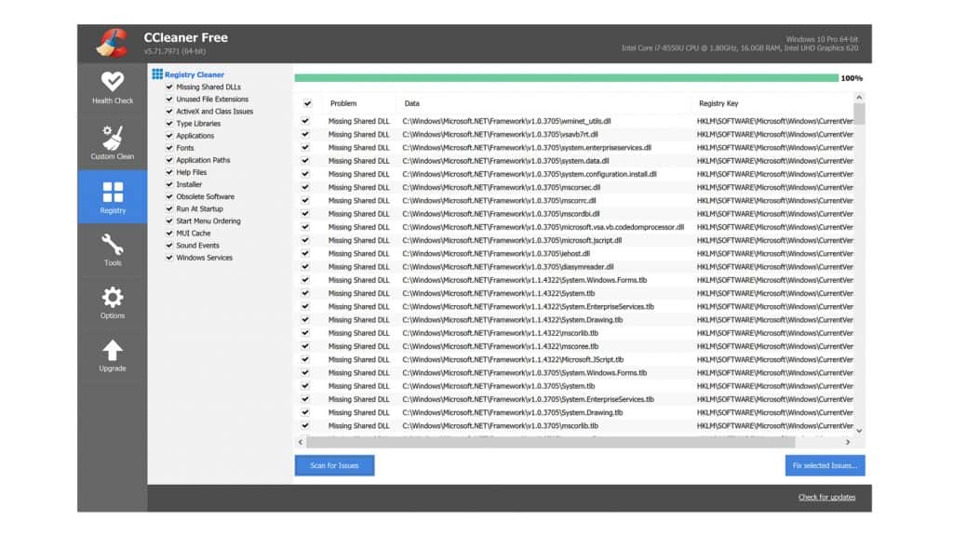Click the CCleaner logo icon
This screenshot has height=536, width=953.
coord(111,43)
